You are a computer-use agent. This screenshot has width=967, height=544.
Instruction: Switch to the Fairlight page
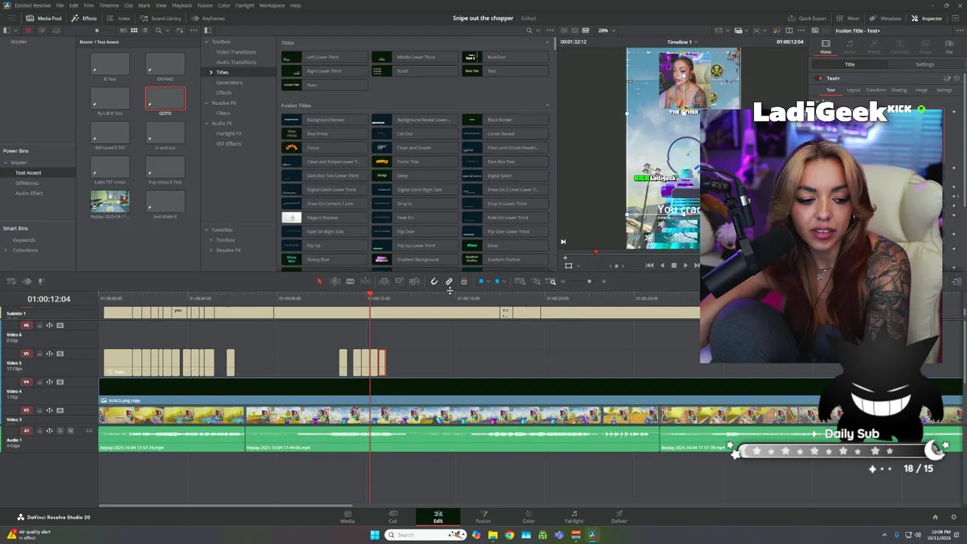click(574, 517)
